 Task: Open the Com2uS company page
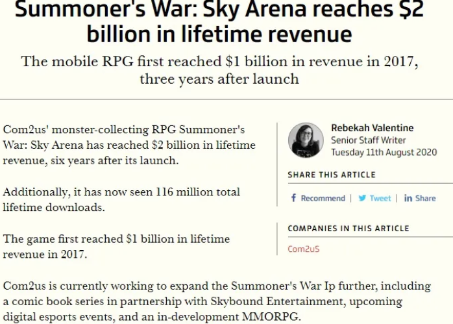coord(304,249)
